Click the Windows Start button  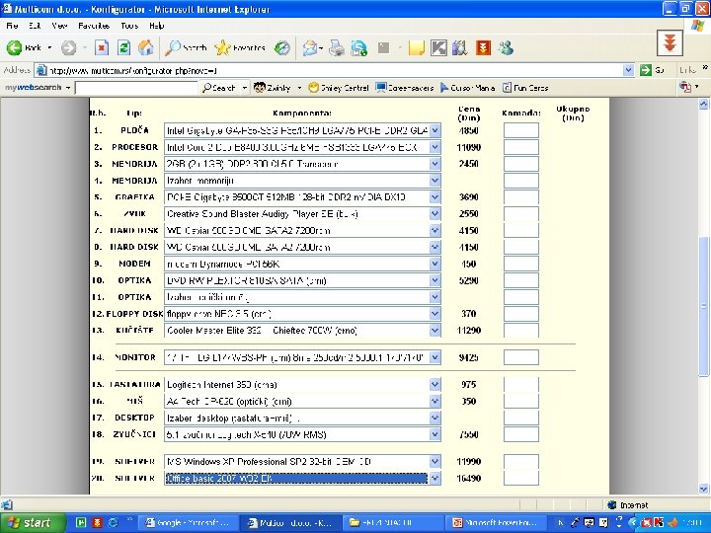[x=32, y=523]
